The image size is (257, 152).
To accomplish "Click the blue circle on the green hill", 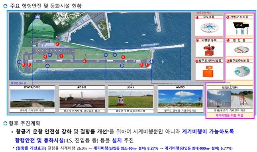I will (x=37, y=17).
